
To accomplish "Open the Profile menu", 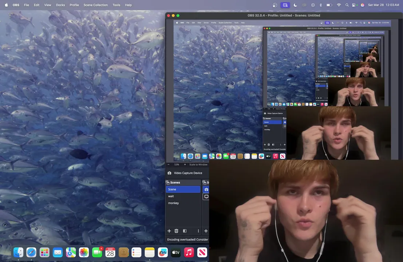I will (74, 5).
